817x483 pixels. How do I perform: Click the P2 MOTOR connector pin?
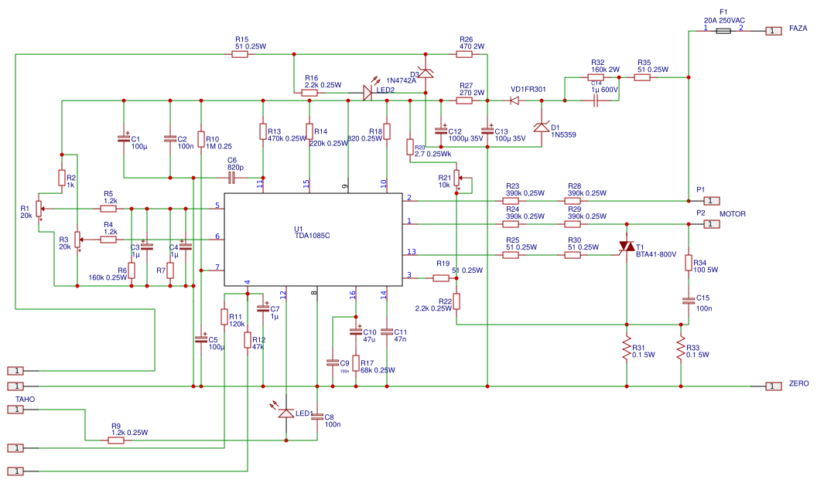pyautogui.click(x=712, y=224)
